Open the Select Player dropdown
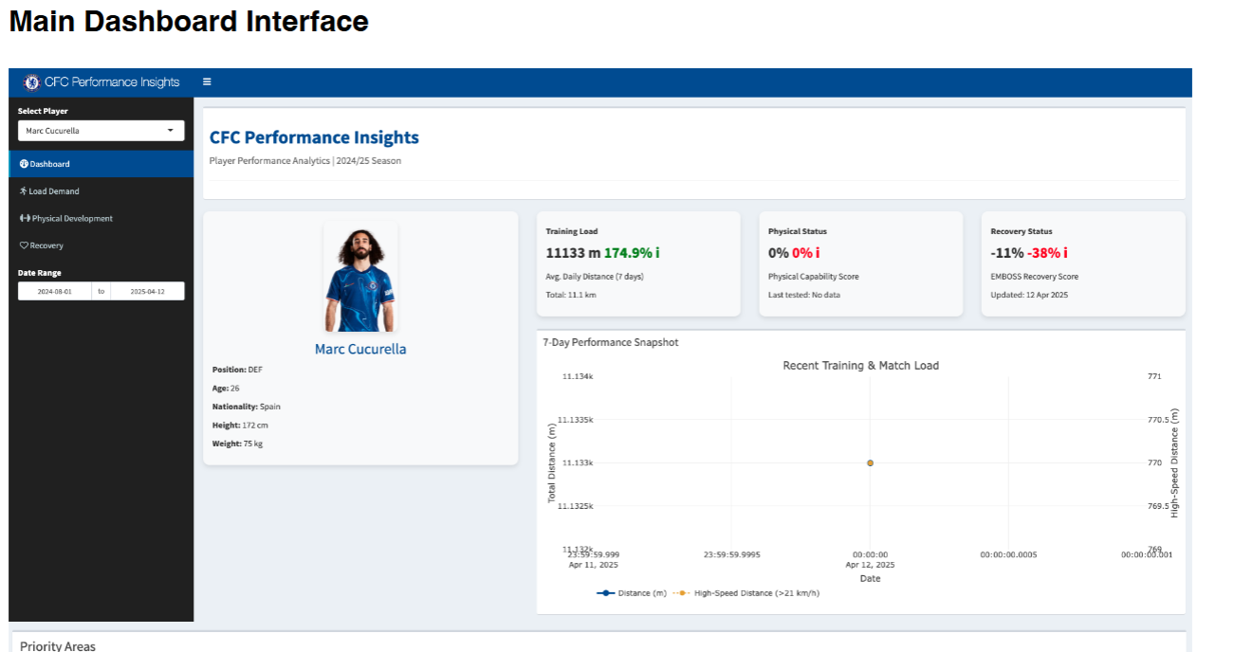This screenshot has width=1234, height=652. pos(101,131)
